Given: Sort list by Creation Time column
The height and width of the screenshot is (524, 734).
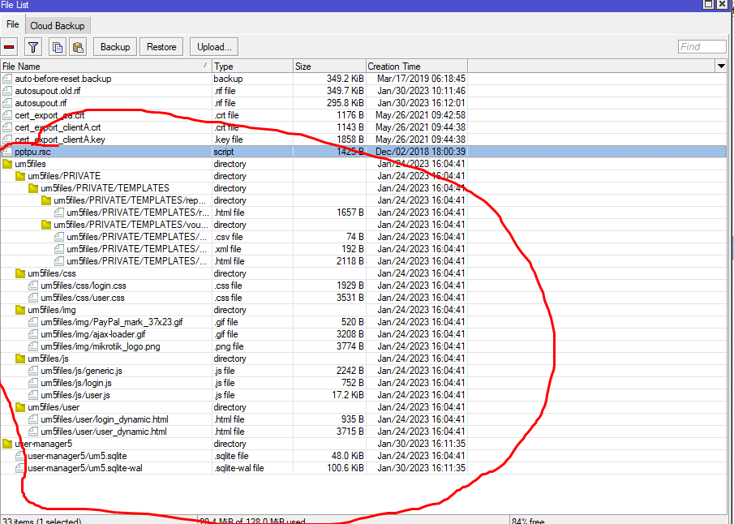Looking at the screenshot, I should (x=415, y=66).
